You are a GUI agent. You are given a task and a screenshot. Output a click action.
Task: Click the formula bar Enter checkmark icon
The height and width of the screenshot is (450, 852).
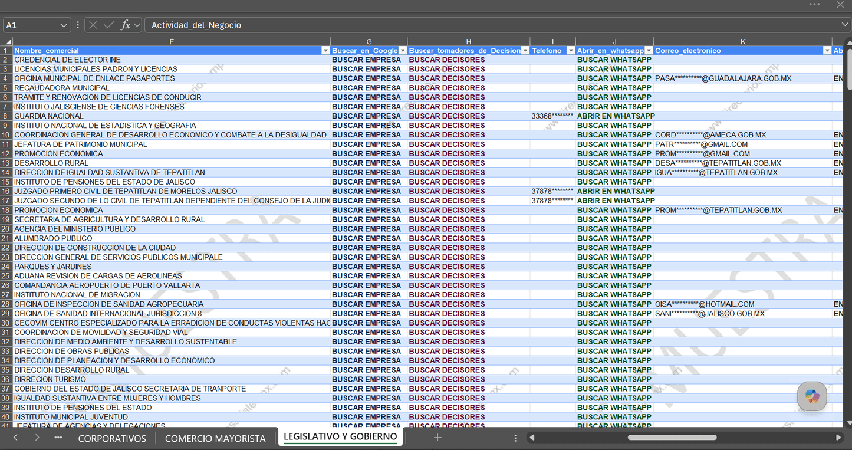coord(109,25)
